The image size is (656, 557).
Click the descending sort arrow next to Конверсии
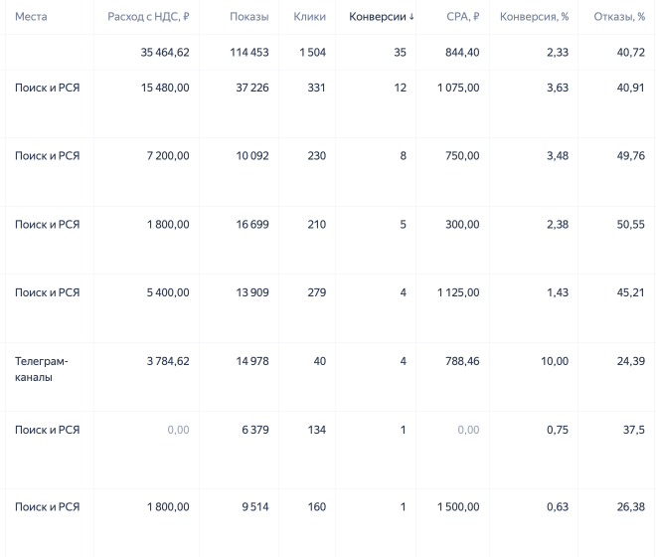pos(411,17)
